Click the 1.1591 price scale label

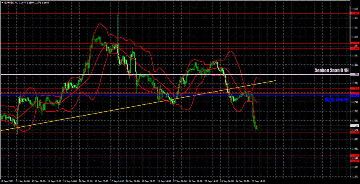click(x=354, y=167)
